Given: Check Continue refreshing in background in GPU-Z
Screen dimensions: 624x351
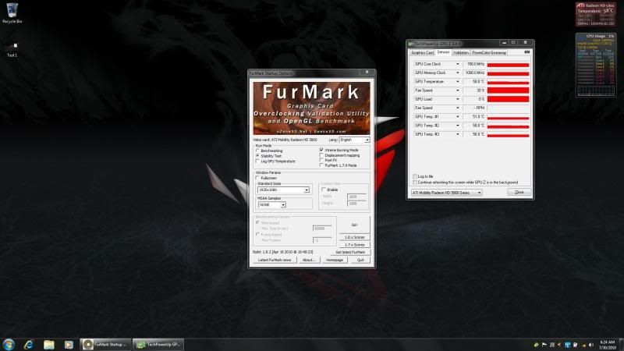Looking at the screenshot, I should (x=415, y=183).
